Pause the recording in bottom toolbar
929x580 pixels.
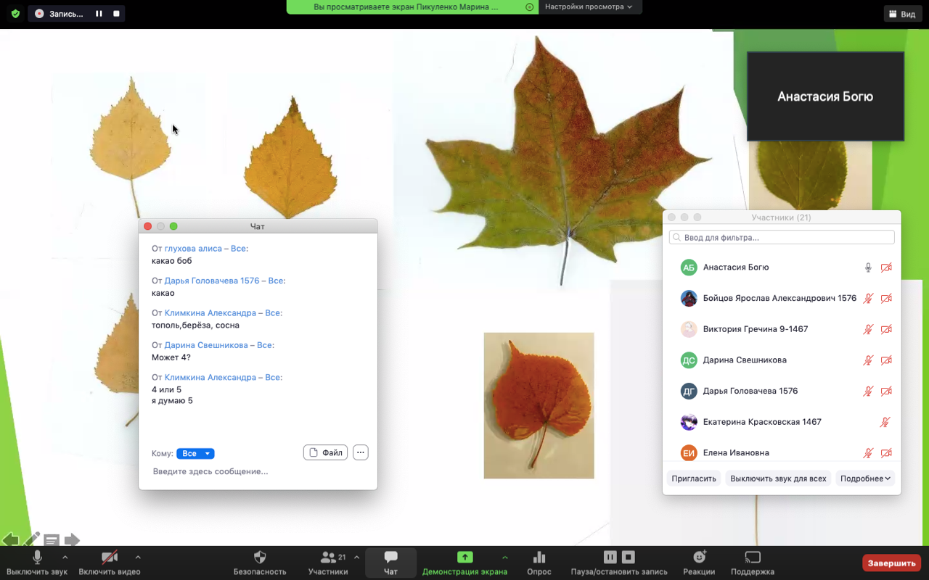(610, 557)
